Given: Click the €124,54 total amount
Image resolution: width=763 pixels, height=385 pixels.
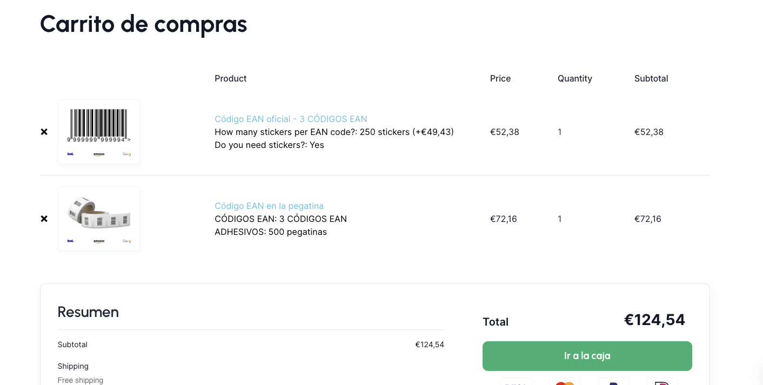Looking at the screenshot, I should [654, 320].
